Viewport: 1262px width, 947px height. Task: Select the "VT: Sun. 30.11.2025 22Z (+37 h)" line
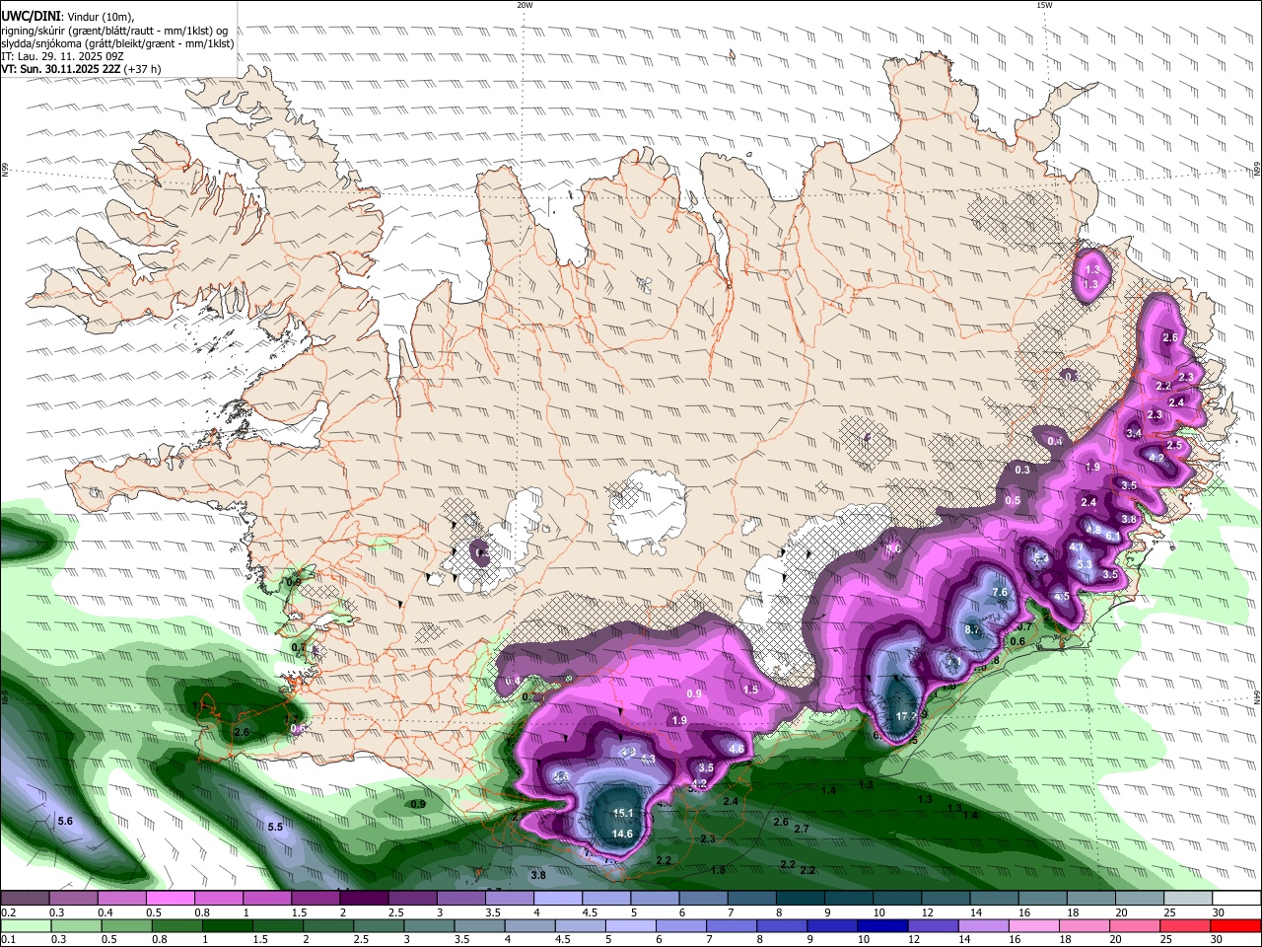click(81, 69)
